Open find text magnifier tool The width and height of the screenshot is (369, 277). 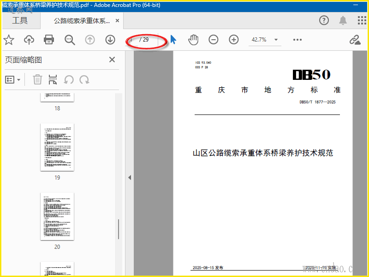[x=70, y=40]
